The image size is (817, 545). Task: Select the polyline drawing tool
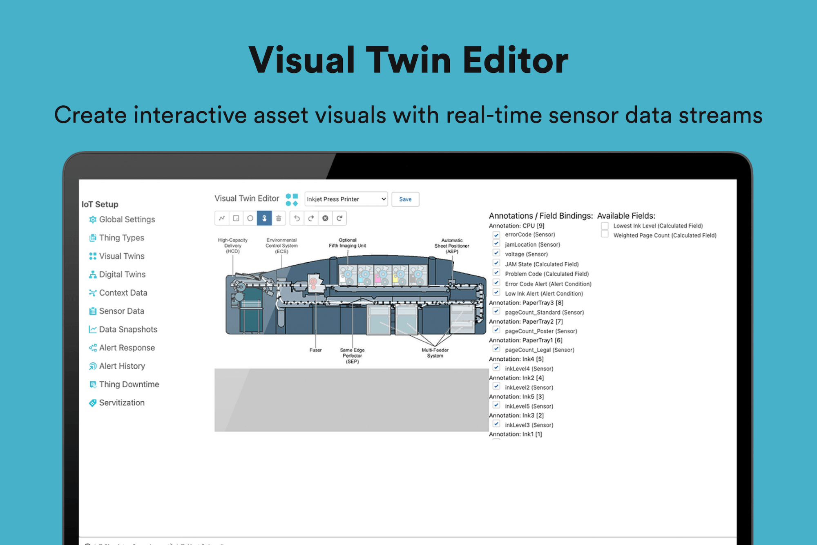222,218
